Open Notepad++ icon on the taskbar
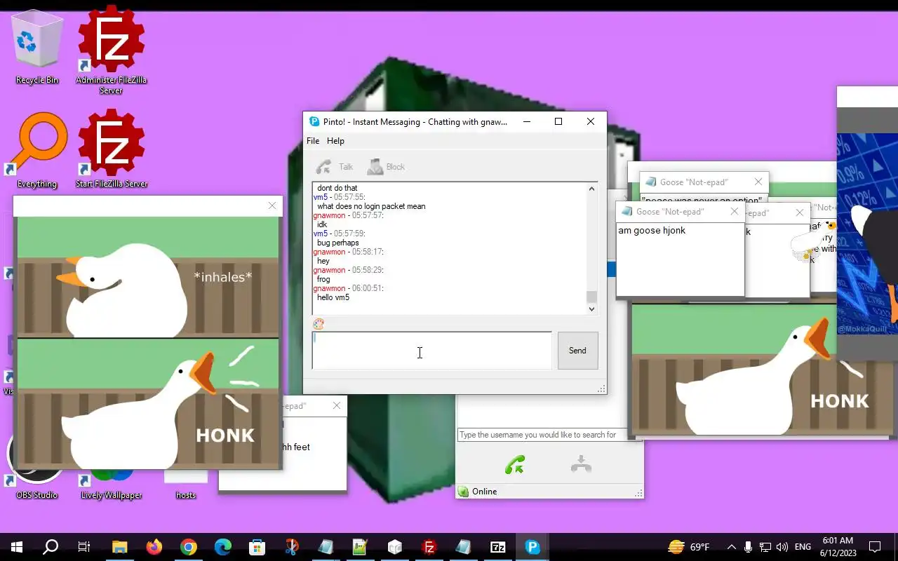 [360, 547]
